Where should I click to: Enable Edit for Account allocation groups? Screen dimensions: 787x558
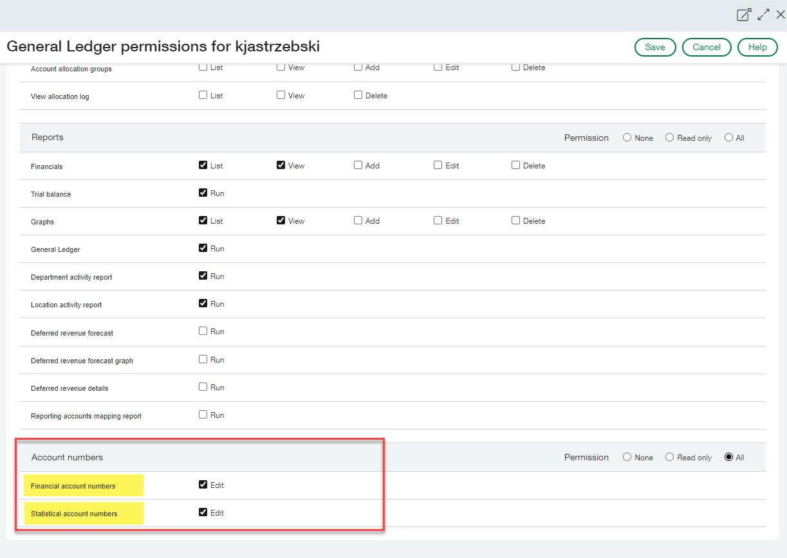point(438,67)
